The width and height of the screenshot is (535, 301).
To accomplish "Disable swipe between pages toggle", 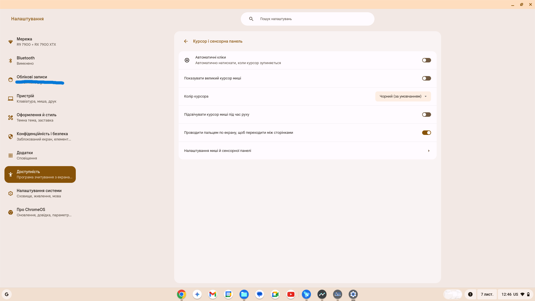I will 426,132.
